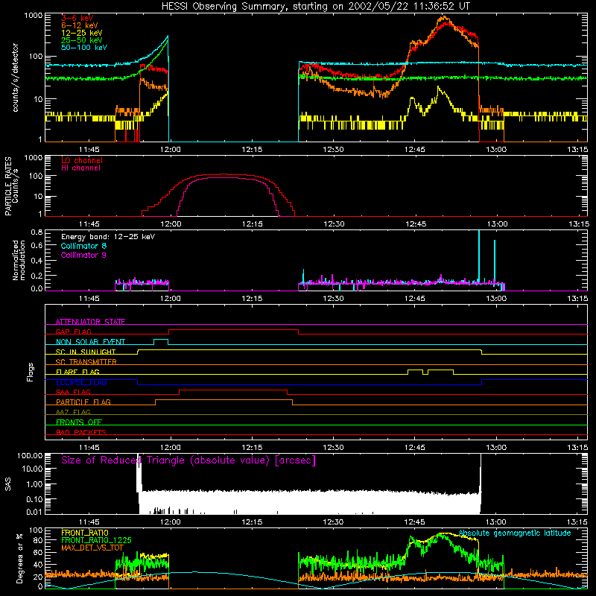The image size is (596, 596).
Task: Click the PARTICLE_FLAG label
Action: [x=83, y=402]
